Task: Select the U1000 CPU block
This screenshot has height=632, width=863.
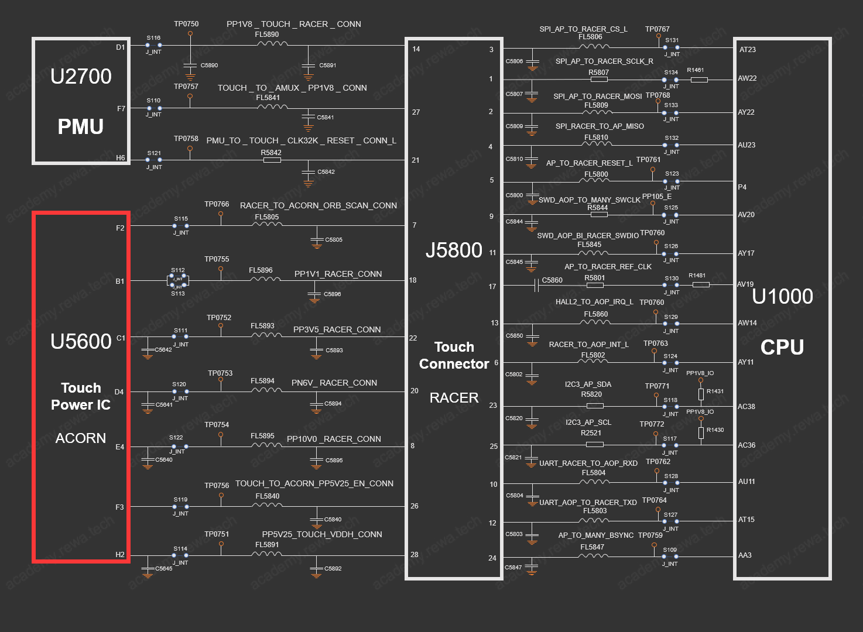Action: click(x=782, y=309)
